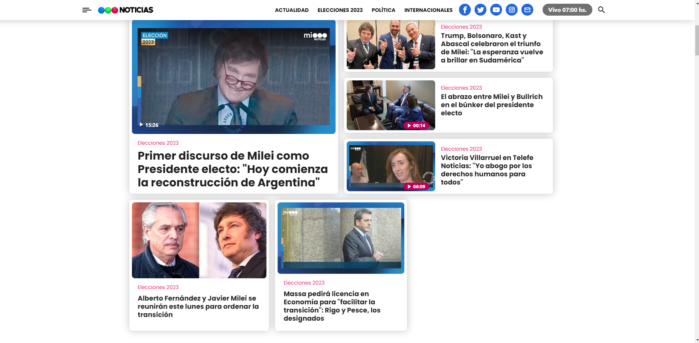Open the Alberto Fernández and Milei photo thumbnail
699x343 pixels.
(x=199, y=240)
